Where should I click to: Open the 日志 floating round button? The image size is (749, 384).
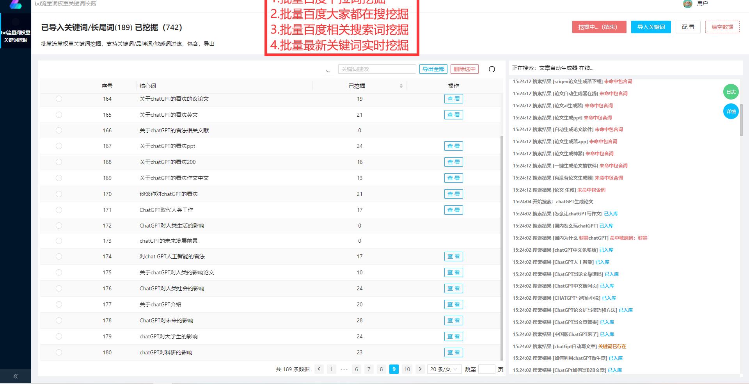(x=731, y=92)
